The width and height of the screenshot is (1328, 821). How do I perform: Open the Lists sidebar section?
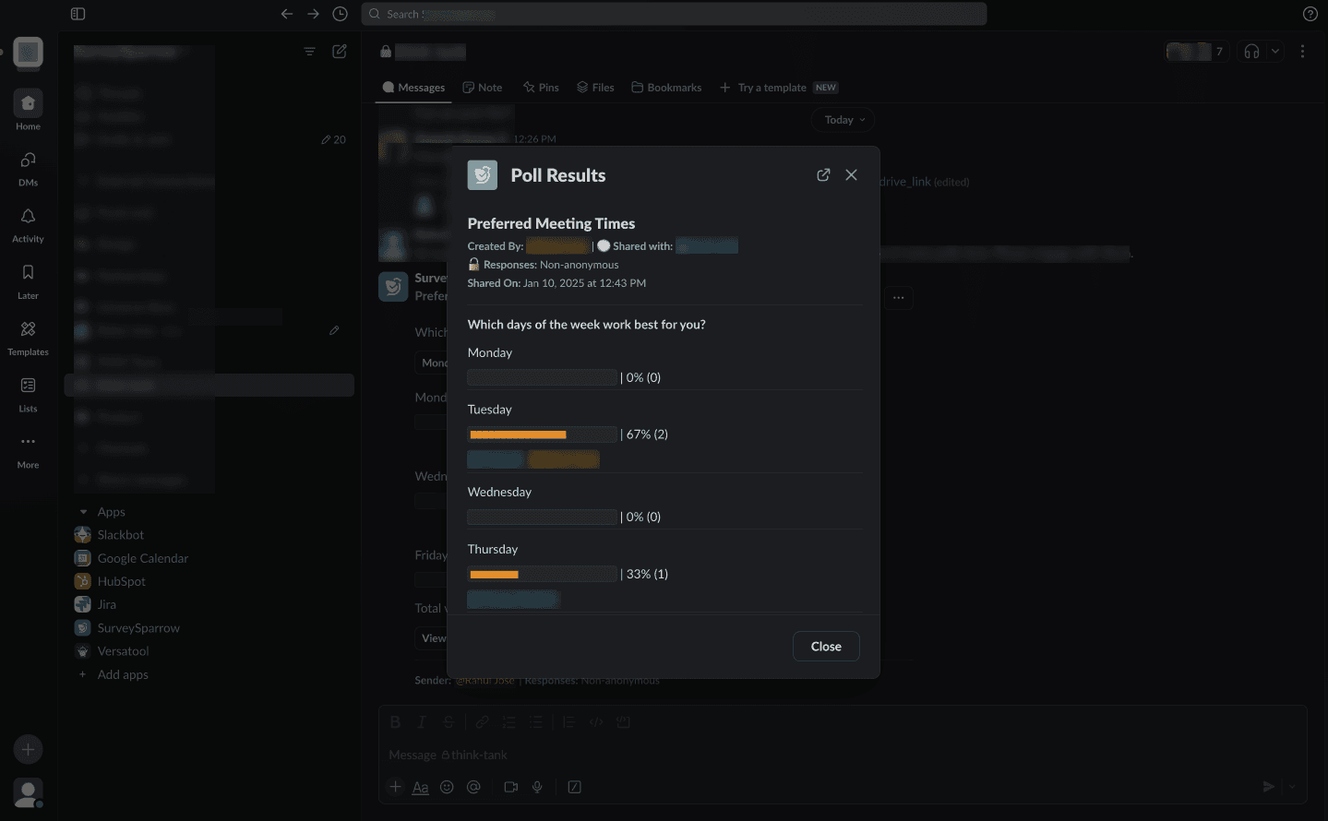click(x=28, y=393)
